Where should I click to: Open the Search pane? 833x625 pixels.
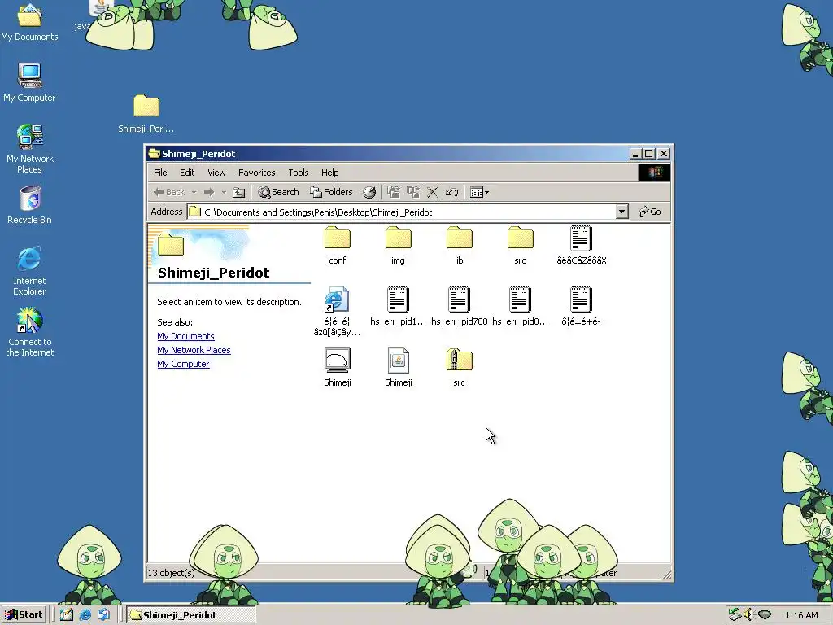click(278, 192)
